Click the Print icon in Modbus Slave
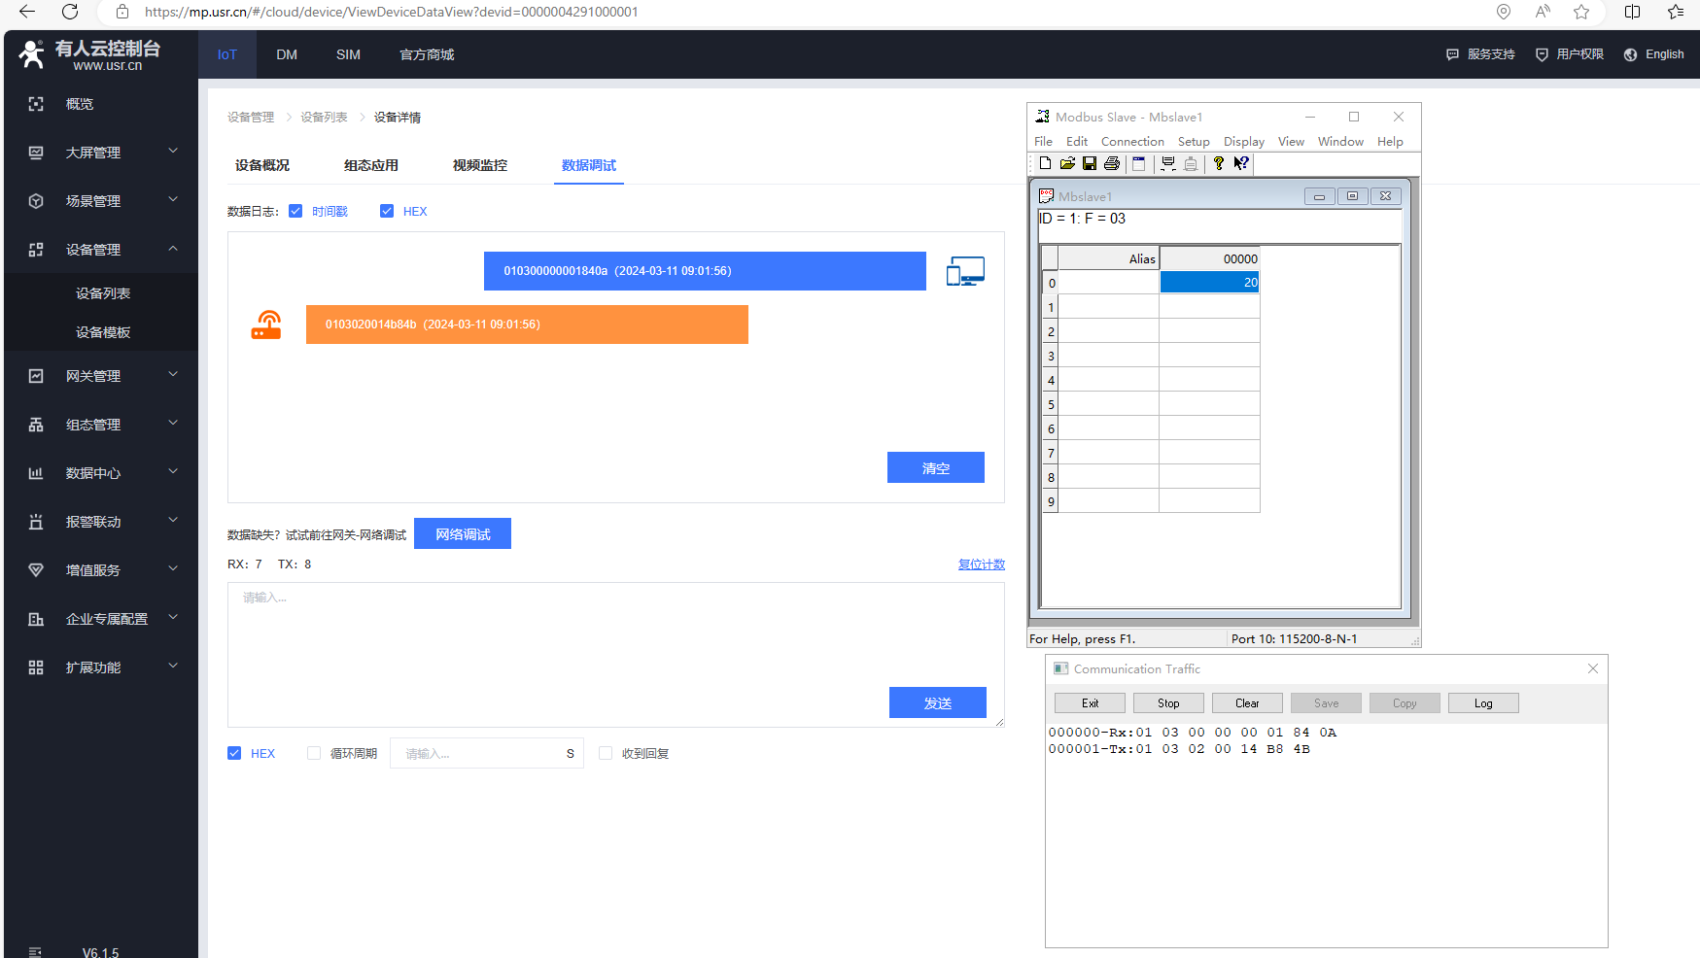Image resolution: width=1700 pixels, height=958 pixels. [x=1112, y=163]
